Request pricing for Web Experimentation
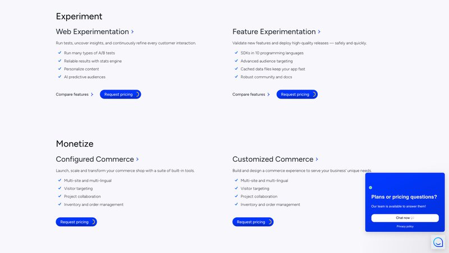Viewport: 449px width, 253px height. [x=120, y=95]
